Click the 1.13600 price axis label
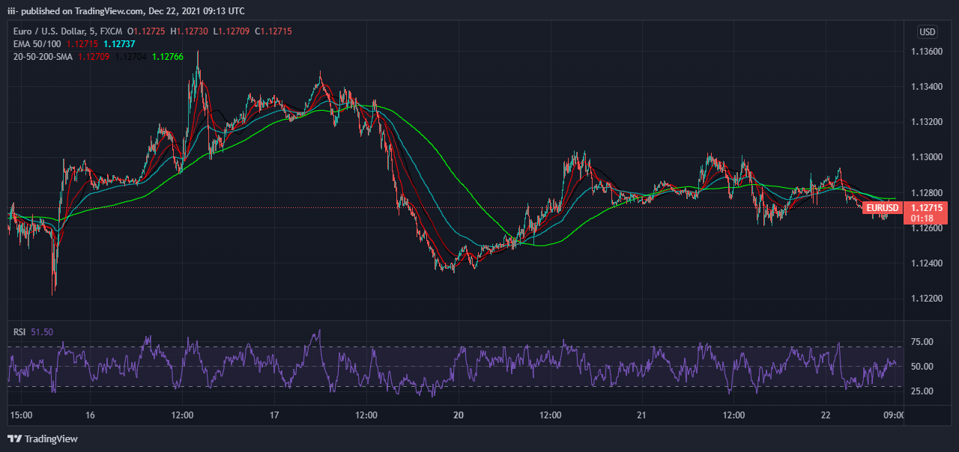959x452 pixels. [926, 52]
